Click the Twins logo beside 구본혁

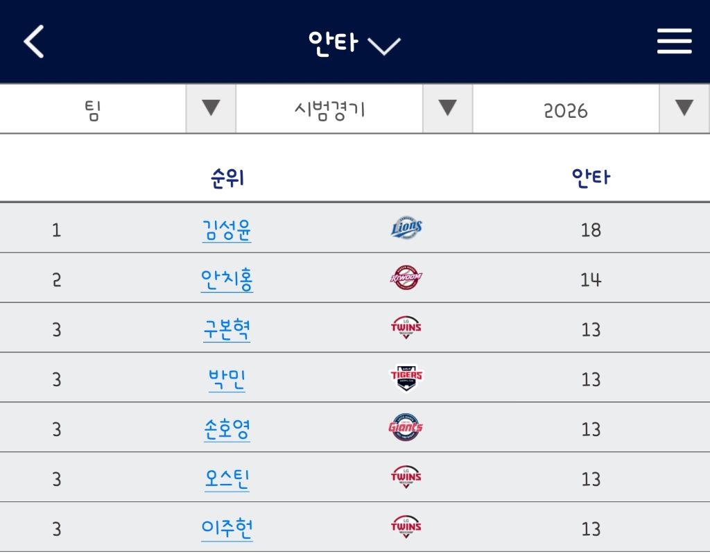click(406, 327)
